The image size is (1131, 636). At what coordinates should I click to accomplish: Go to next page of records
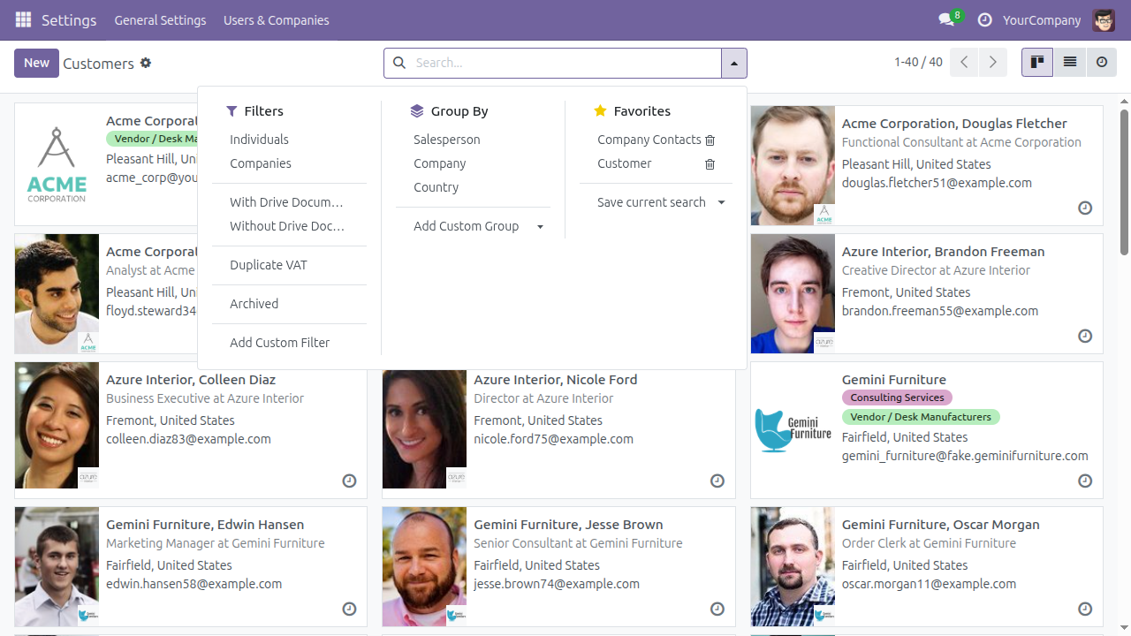click(x=993, y=63)
